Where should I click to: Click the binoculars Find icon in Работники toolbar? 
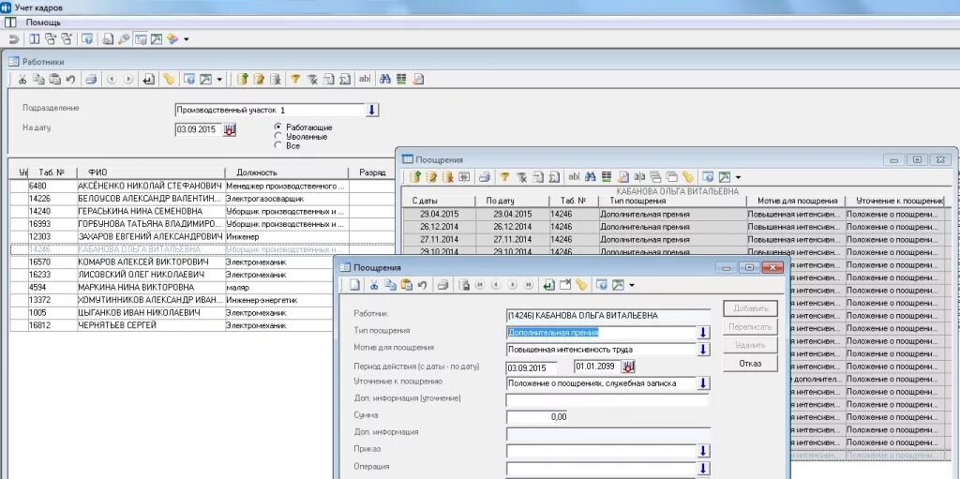click(385, 79)
